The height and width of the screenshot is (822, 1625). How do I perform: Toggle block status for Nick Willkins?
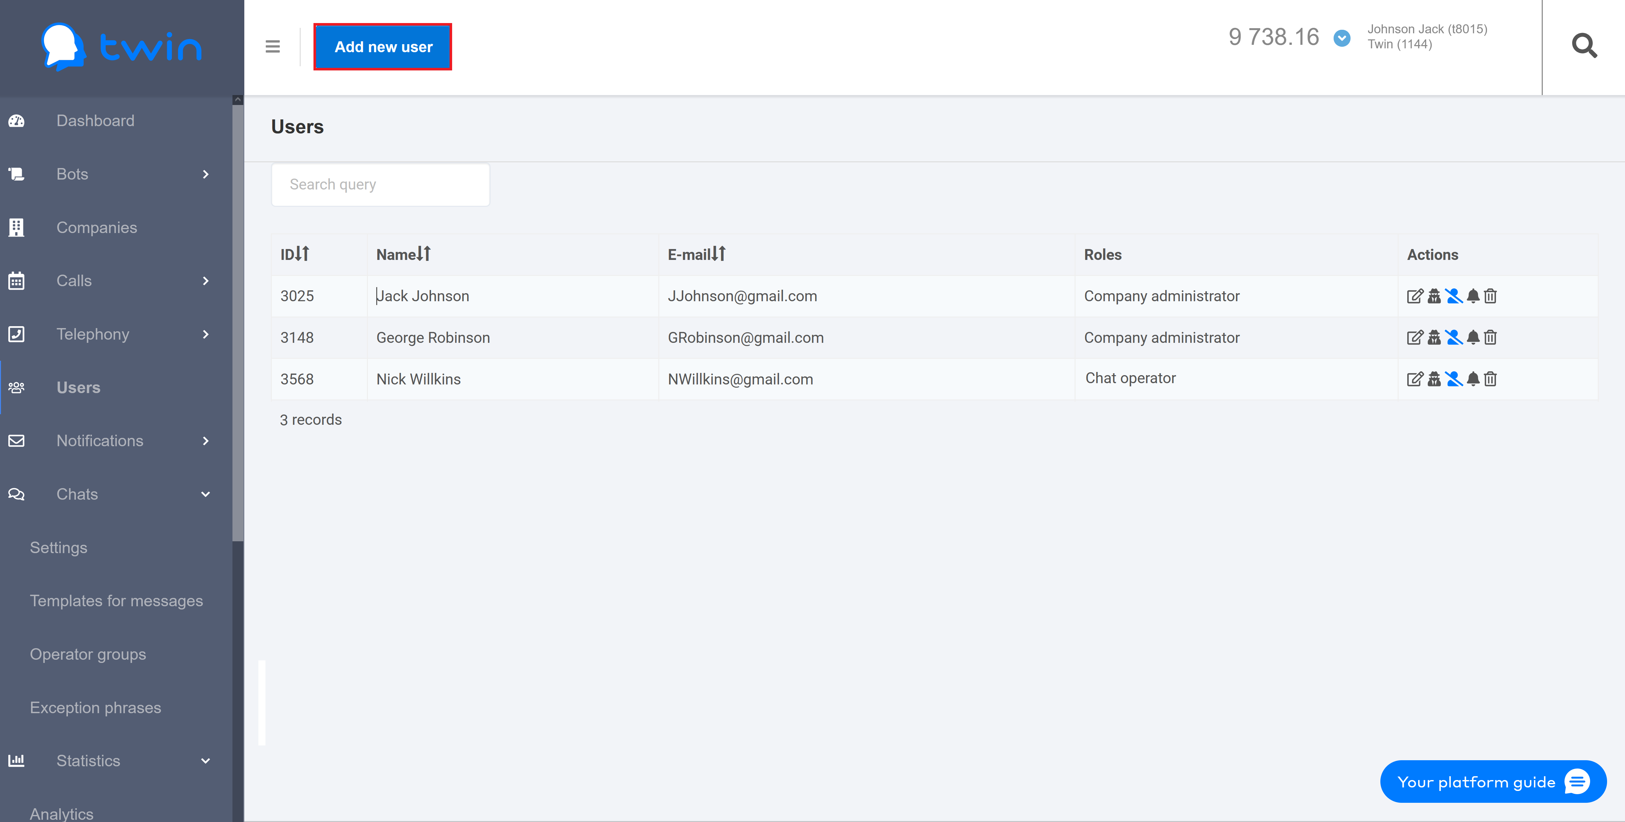[x=1453, y=379]
